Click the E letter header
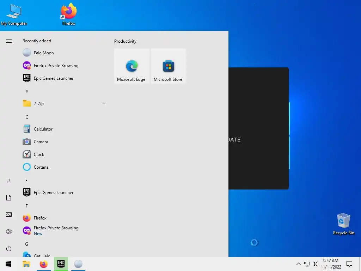 (26, 180)
